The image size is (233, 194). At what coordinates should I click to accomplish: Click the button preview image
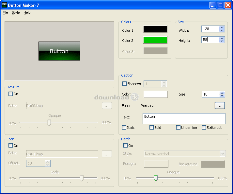coord(59,51)
